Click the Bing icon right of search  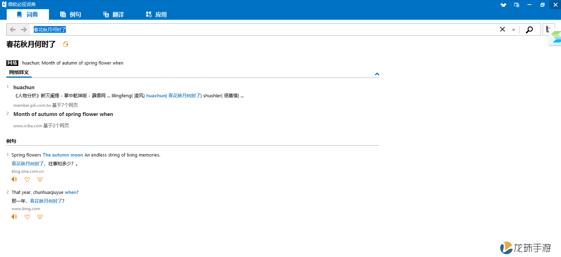click(548, 29)
